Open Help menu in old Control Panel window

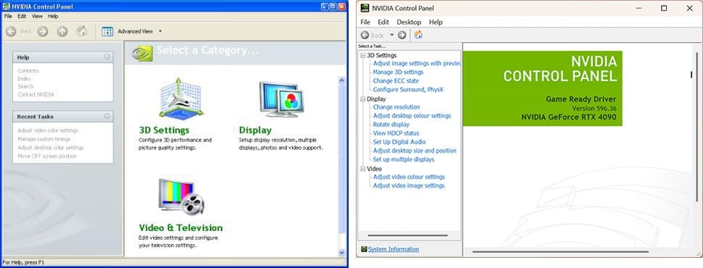(x=53, y=16)
